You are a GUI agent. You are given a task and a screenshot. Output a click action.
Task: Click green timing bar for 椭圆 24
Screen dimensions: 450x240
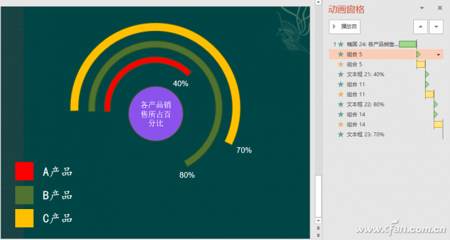(x=407, y=44)
